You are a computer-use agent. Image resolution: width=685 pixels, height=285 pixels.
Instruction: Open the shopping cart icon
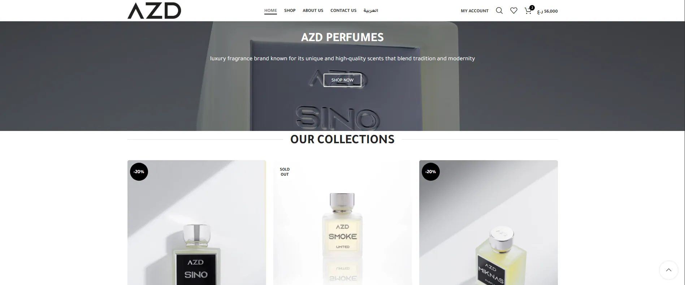[x=528, y=10]
